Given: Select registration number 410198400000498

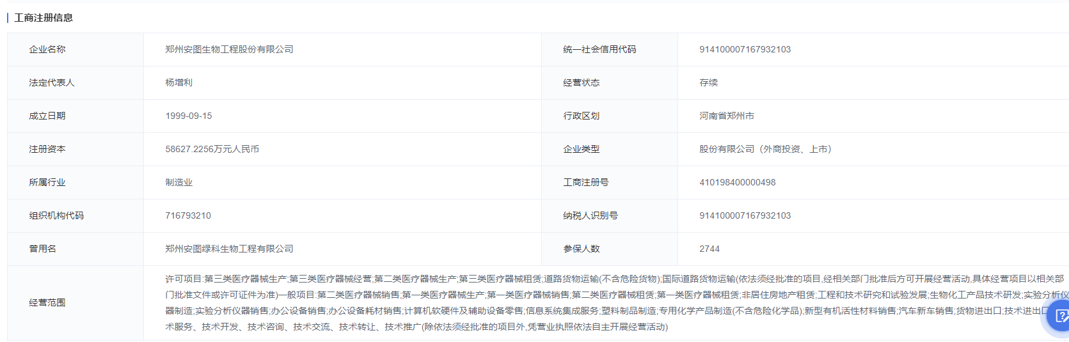Looking at the screenshot, I should (737, 182).
